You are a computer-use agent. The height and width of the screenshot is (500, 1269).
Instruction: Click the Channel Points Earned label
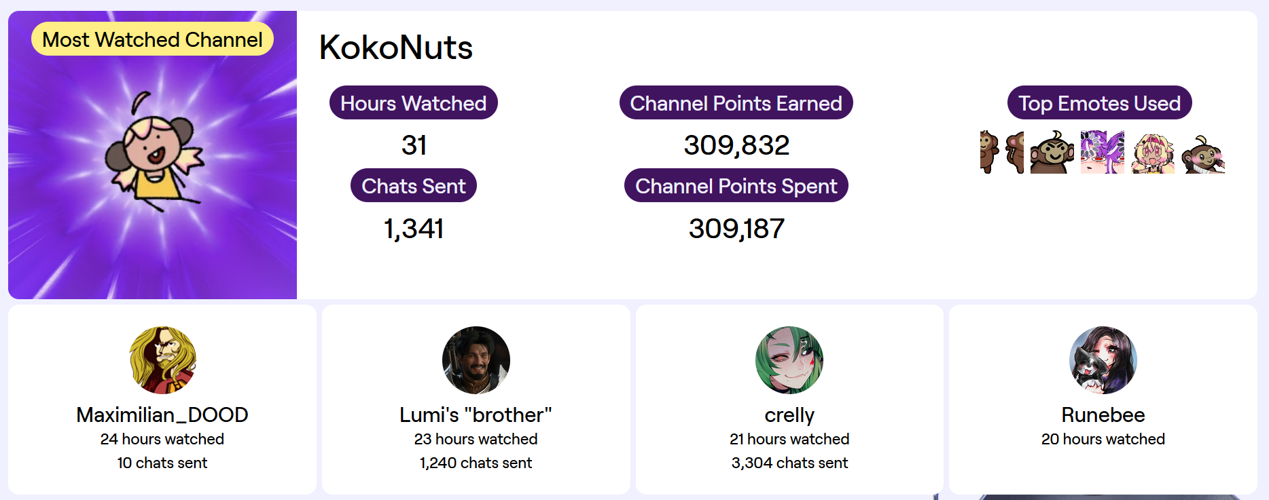coord(736,103)
